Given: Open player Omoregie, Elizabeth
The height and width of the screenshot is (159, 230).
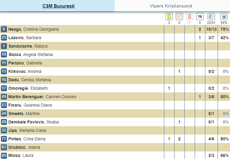Looking at the screenshot, I should point(28,88).
